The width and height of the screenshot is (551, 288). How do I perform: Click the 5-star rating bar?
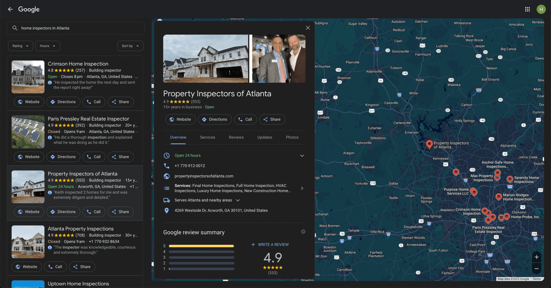[x=201, y=246]
